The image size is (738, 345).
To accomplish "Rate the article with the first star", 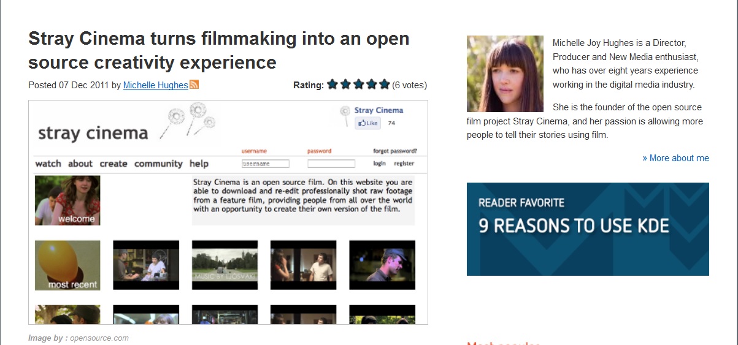I will point(332,85).
